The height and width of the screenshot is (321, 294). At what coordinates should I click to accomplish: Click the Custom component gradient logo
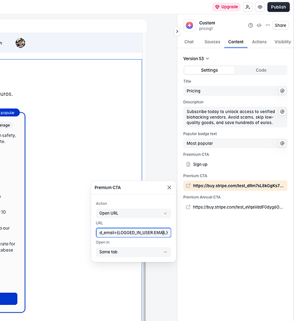coord(189,25)
